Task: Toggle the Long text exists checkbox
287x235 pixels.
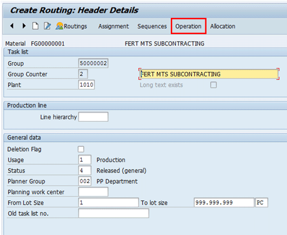Action: pos(213,85)
